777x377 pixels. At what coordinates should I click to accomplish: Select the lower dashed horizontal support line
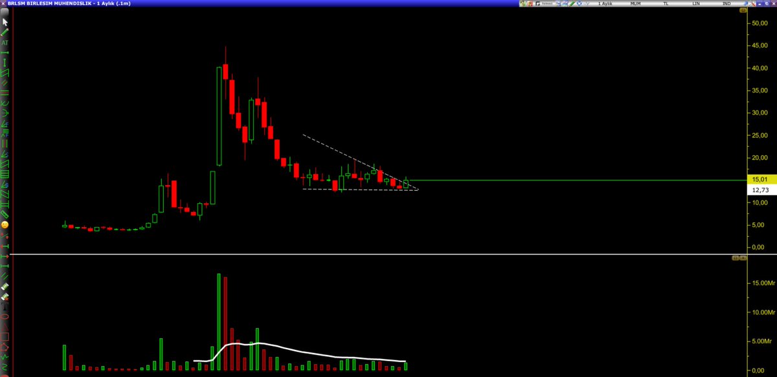(359, 189)
